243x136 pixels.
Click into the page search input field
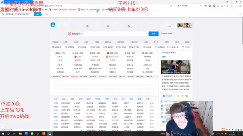pyautogui.click(x=115, y=34)
